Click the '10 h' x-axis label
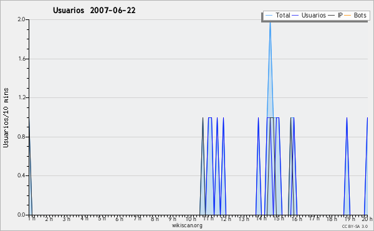Screen dimensions: 374x231 [191, 219]
